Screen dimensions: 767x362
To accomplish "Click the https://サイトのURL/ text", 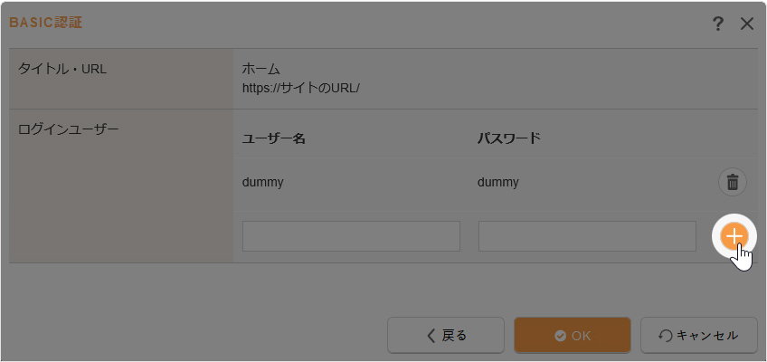I will point(301,89).
